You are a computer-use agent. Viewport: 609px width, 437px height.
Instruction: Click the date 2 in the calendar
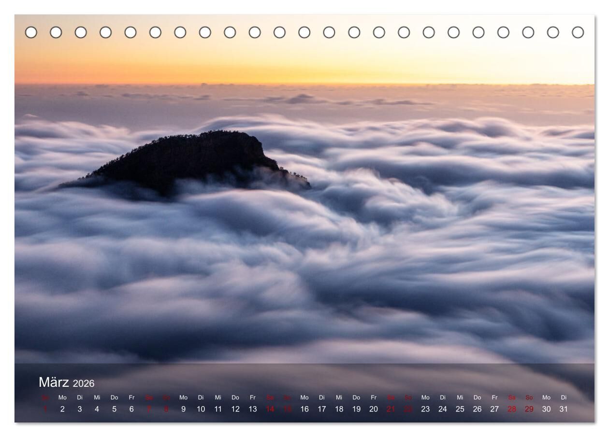62,409
